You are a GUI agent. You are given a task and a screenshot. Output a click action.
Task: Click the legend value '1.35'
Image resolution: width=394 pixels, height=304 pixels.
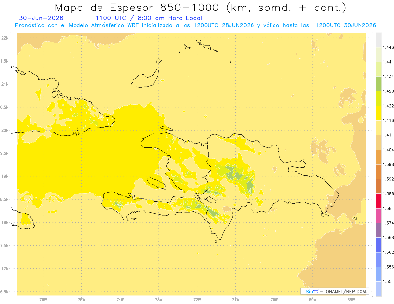pos(388,281)
